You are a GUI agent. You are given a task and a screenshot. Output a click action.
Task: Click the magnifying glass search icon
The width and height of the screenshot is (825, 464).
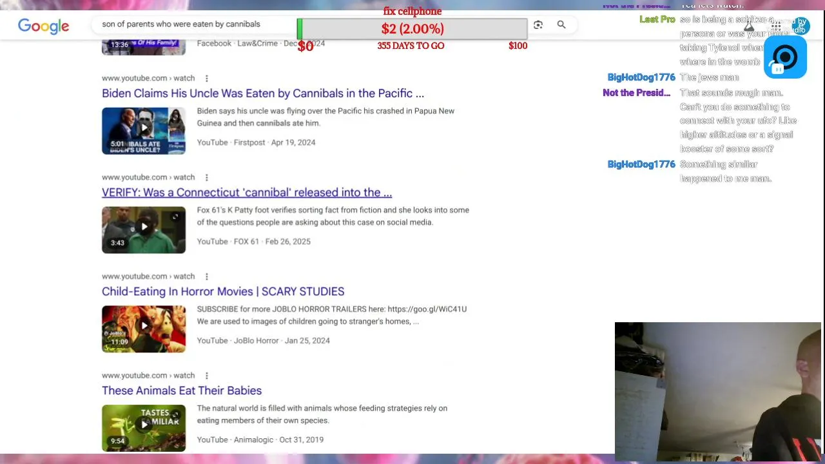(561, 24)
